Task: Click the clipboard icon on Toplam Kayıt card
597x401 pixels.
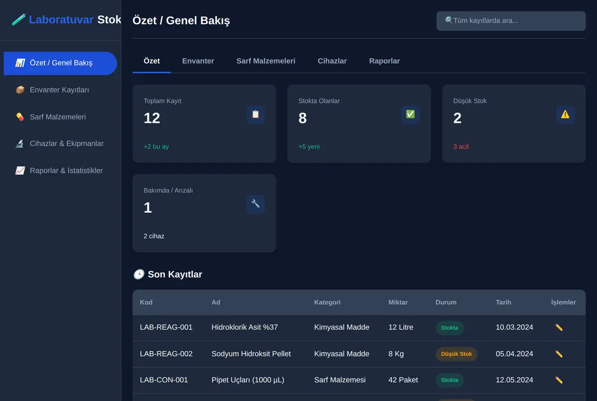Action: [x=256, y=114]
